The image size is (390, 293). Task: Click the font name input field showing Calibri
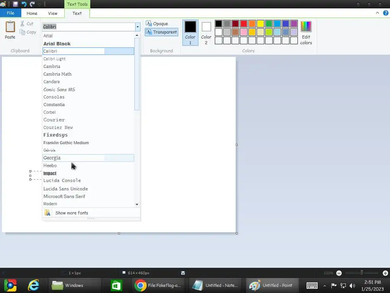(x=88, y=27)
